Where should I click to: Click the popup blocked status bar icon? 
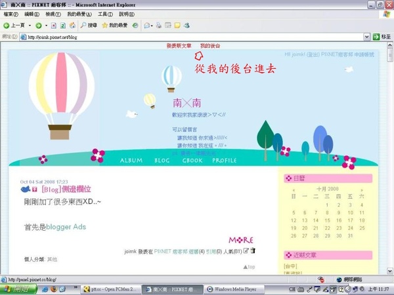tap(321, 279)
